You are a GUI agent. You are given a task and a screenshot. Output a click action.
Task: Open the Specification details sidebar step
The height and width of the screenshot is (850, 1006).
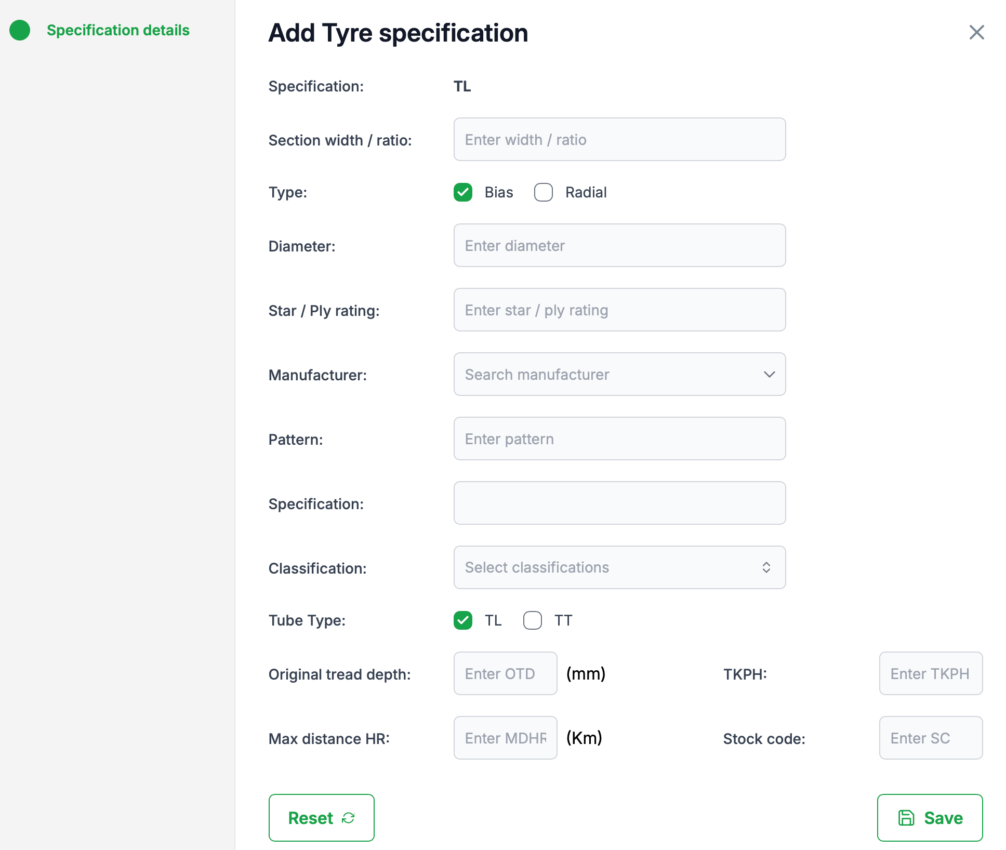pos(118,30)
